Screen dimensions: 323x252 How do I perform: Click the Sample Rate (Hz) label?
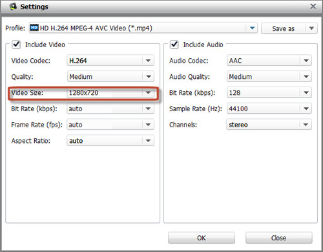click(x=196, y=109)
